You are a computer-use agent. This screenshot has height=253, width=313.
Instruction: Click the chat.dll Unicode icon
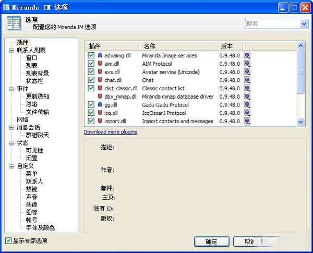[x=100, y=80]
